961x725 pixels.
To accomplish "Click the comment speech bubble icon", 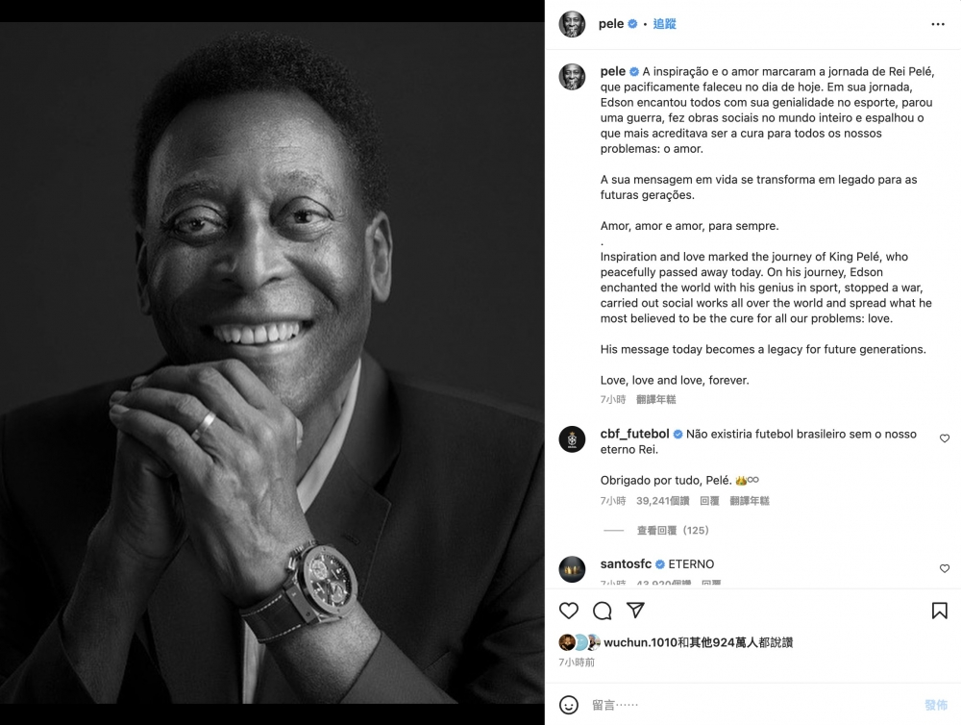I will point(603,611).
